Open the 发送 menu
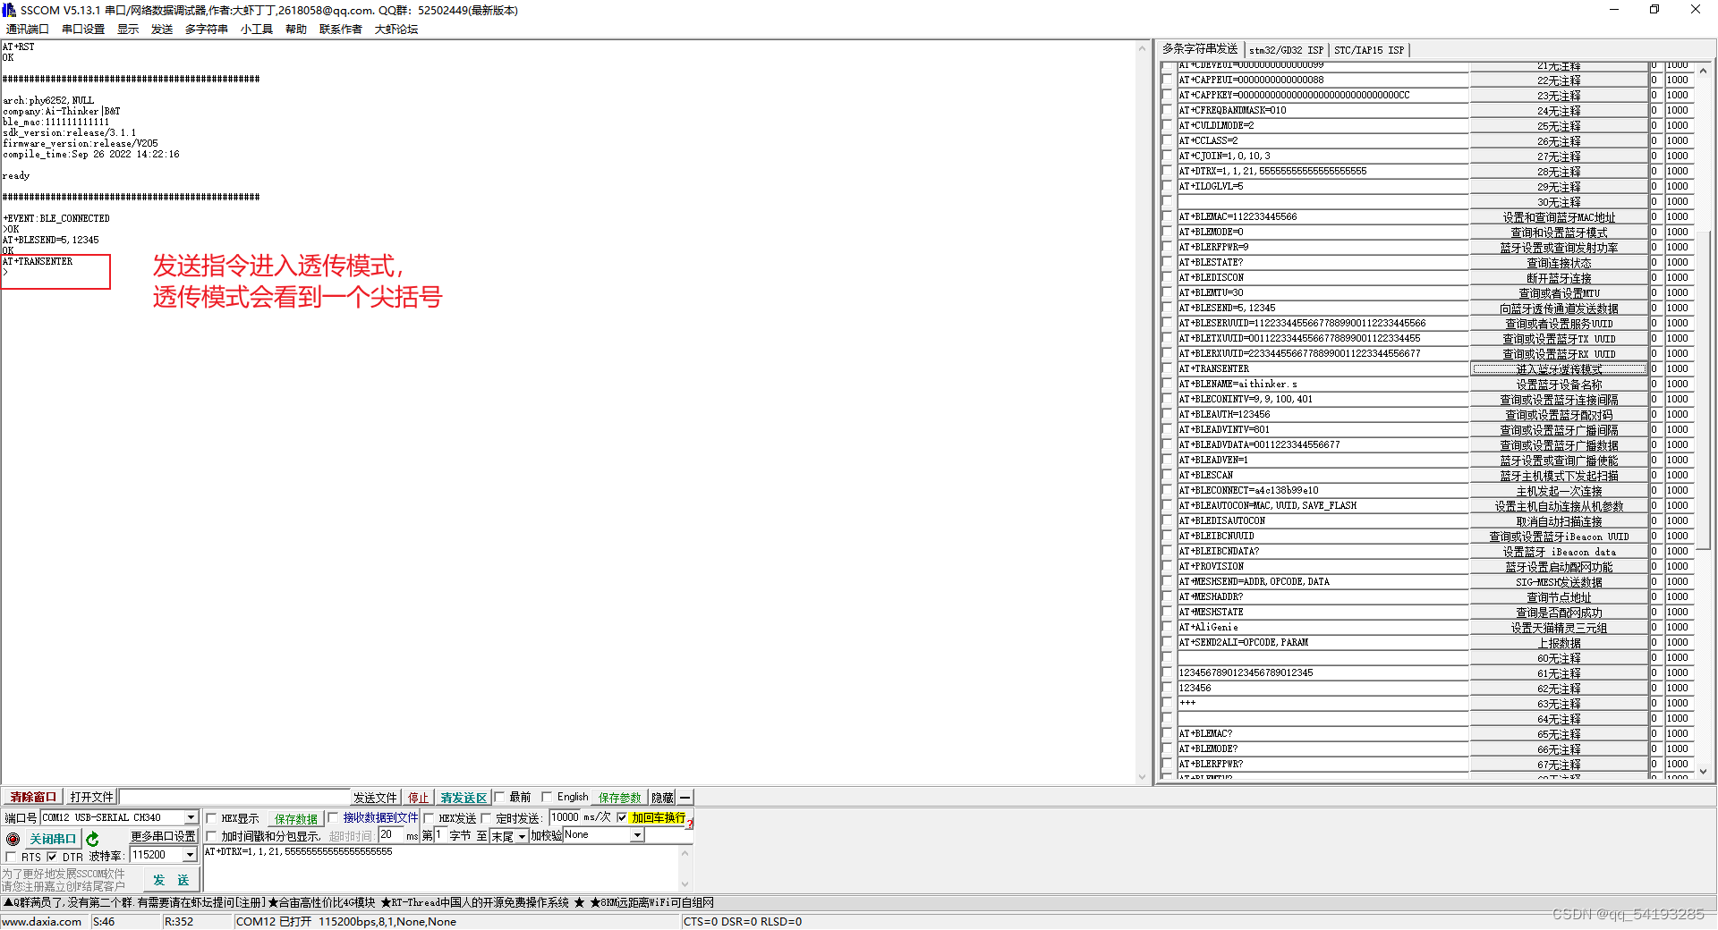Screen dimensions: 1718x930 162,30
